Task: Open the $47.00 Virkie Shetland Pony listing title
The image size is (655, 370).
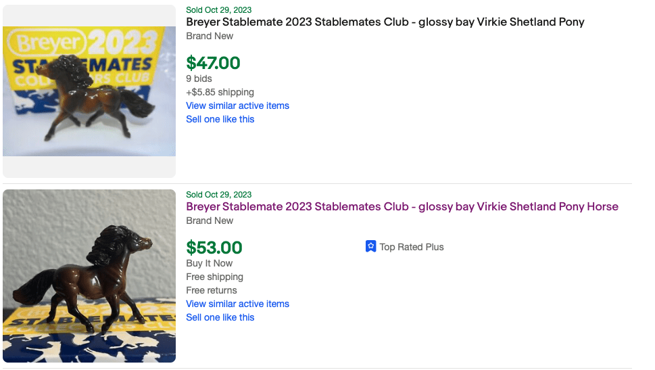Action: coord(385,22)
